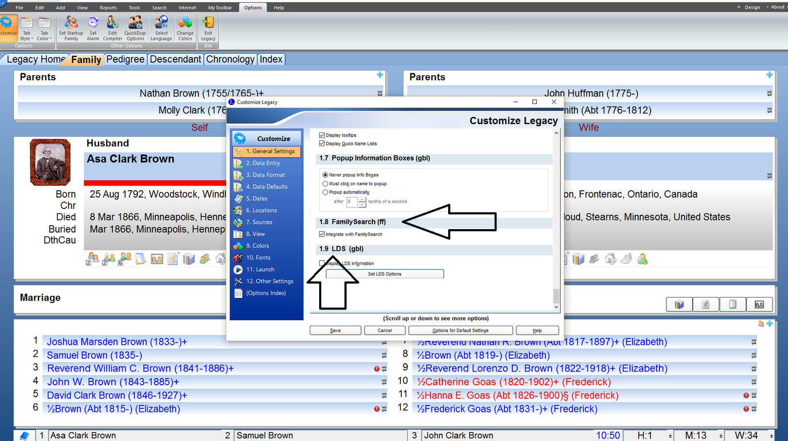Select 10. Fonts in Customize sidebar

[266, 258]
